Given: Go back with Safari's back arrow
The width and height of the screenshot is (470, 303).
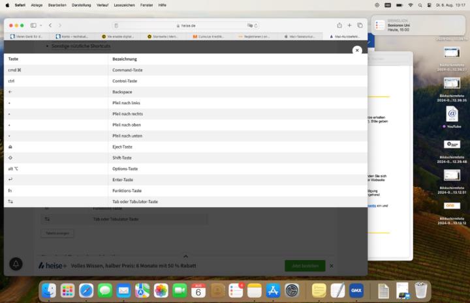Looking at the screenshot, I should click(x=50, y=25).
